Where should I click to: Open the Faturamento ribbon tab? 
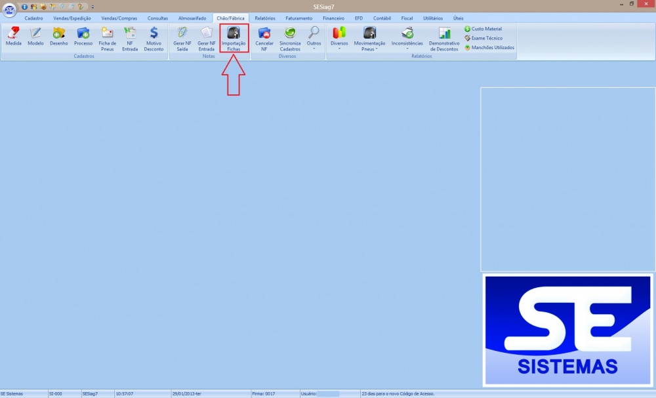pyautogui.click(x=298, y=18)
